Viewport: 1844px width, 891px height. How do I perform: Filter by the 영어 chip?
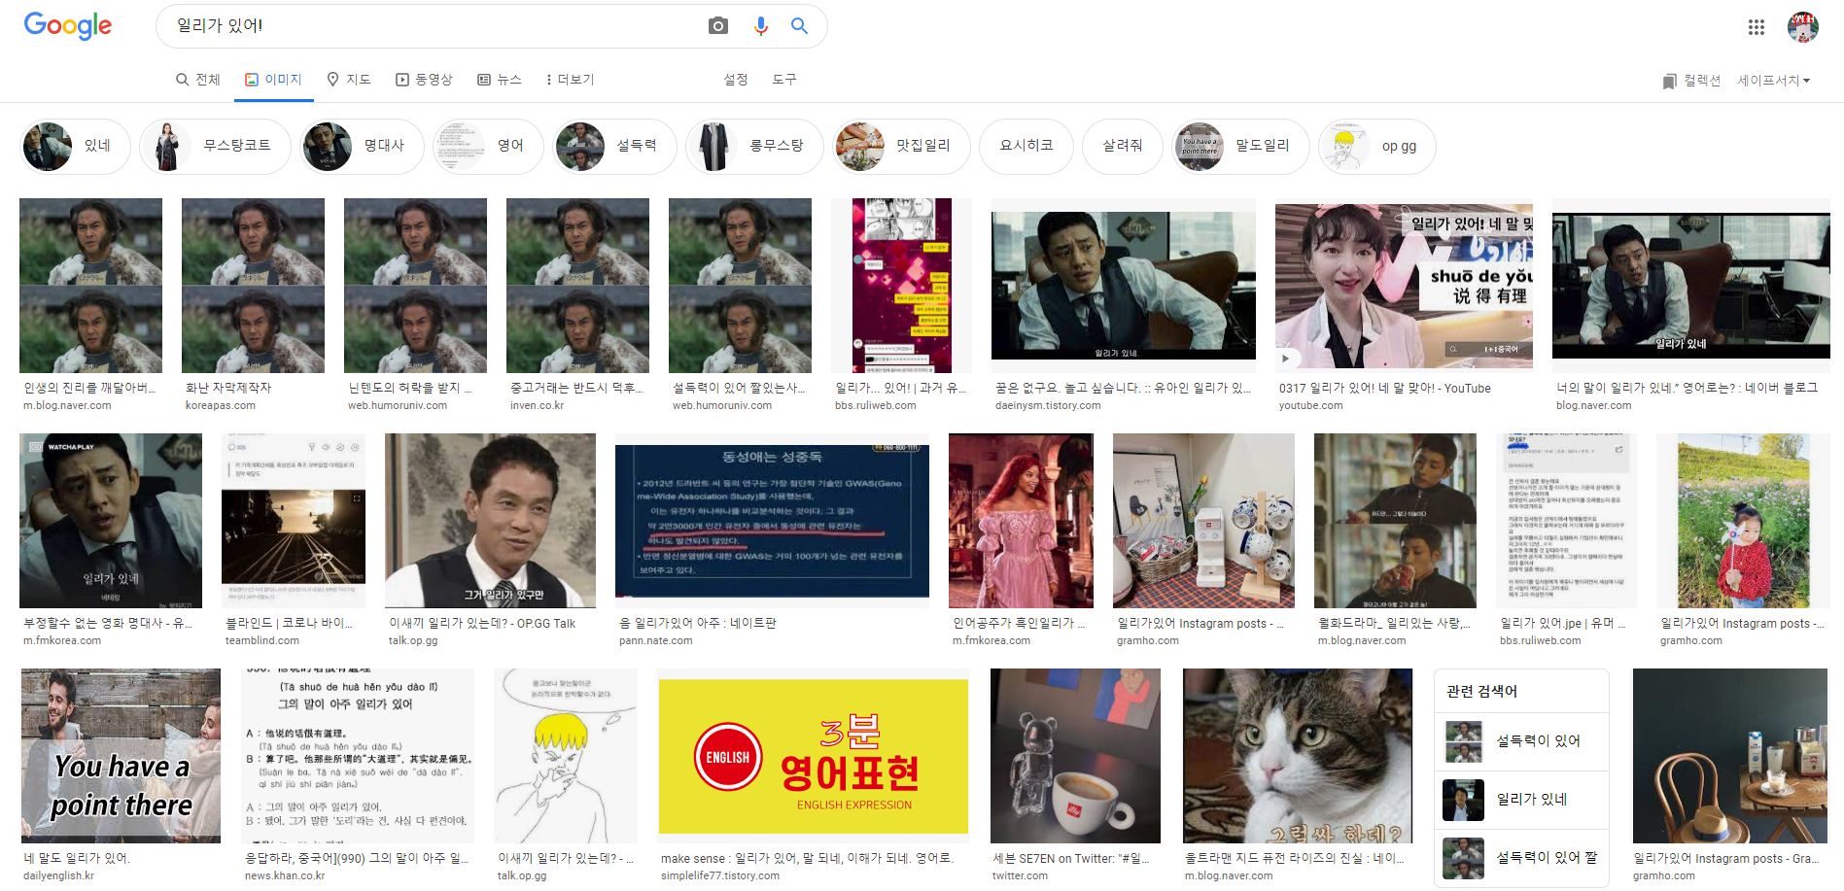click(488, 147)
